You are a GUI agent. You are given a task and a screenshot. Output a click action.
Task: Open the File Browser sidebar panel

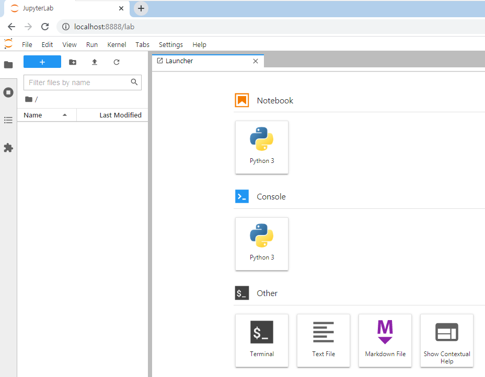tap(8, 65)
